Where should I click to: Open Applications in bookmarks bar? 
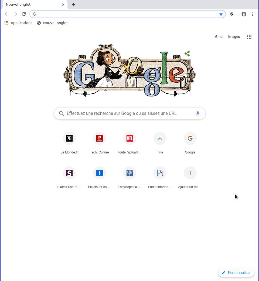pyautogui.click(x=18, y=23)
